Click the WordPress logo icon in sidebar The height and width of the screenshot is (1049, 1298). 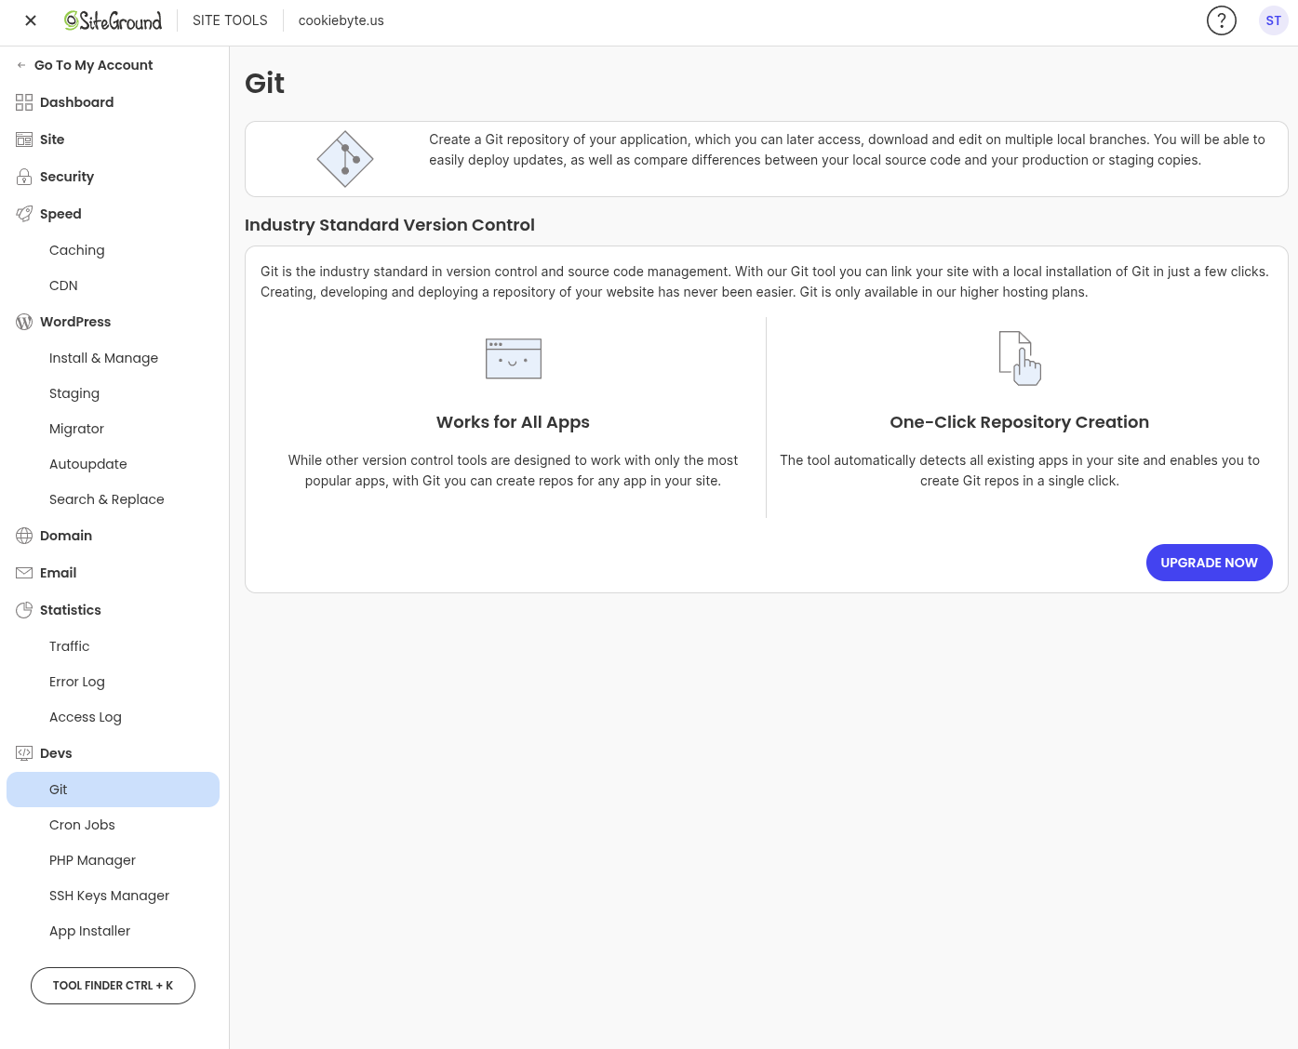pos(24,322)
